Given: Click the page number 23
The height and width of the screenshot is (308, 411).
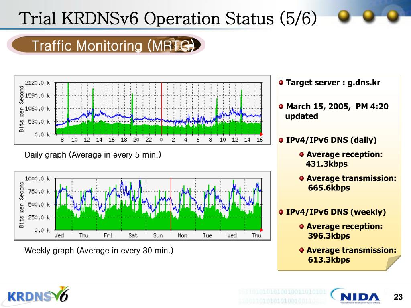Looking at the screenshot, I should click(x=398, y=297).
